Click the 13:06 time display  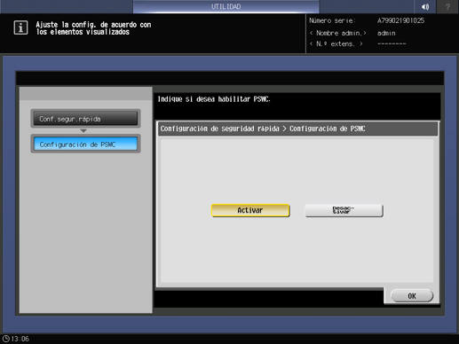tap(20, 339)
